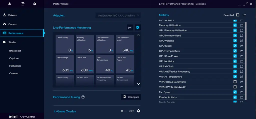Viewport: 256px width, 119px height.
Task: Uncheck VRAM Effective Frequency metric
Action: coord(235,71)
